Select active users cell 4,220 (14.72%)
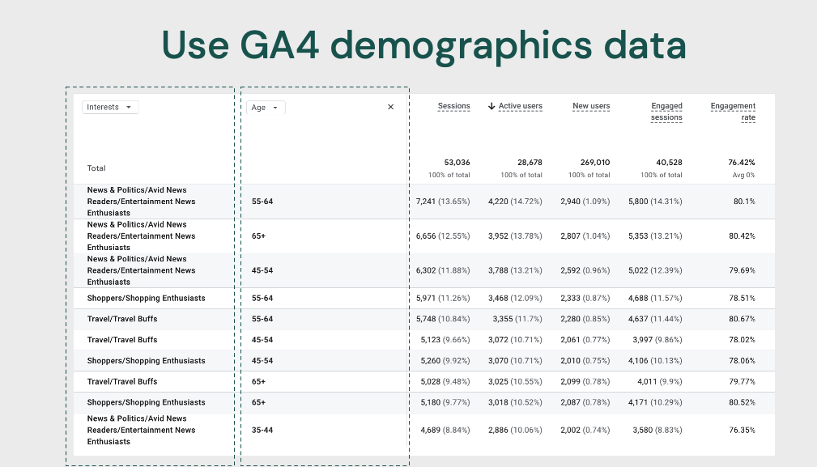The height and width of the screenshot is (467, 817). pyautogui.click(x=515, y=202)
